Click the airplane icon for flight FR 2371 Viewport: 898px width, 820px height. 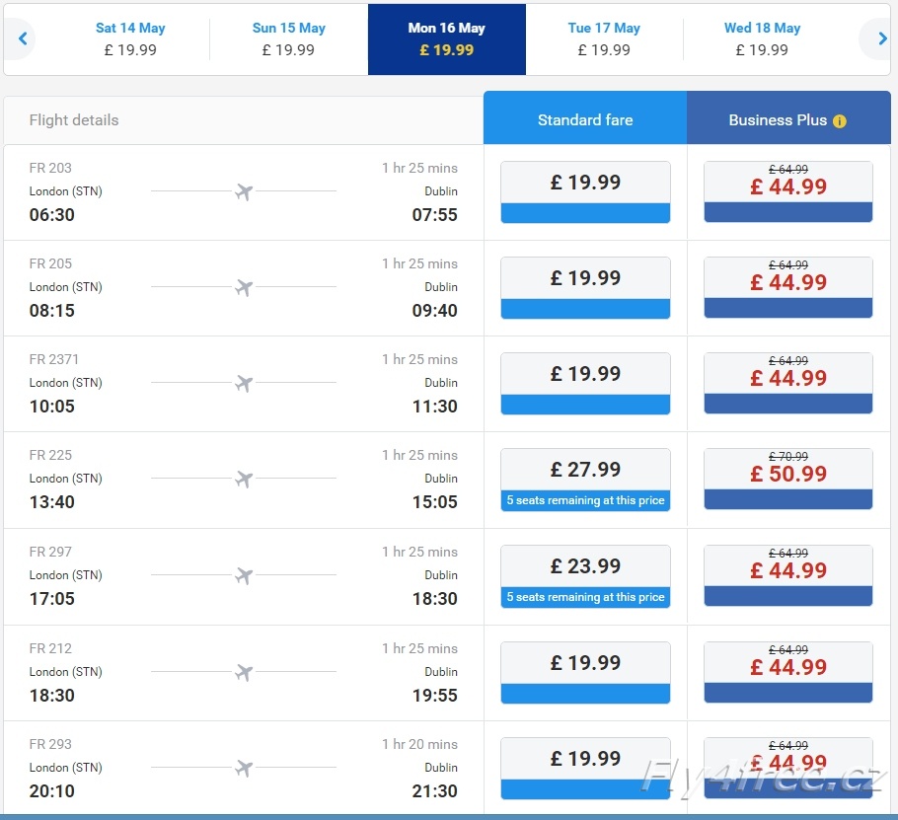pos(244,383)
